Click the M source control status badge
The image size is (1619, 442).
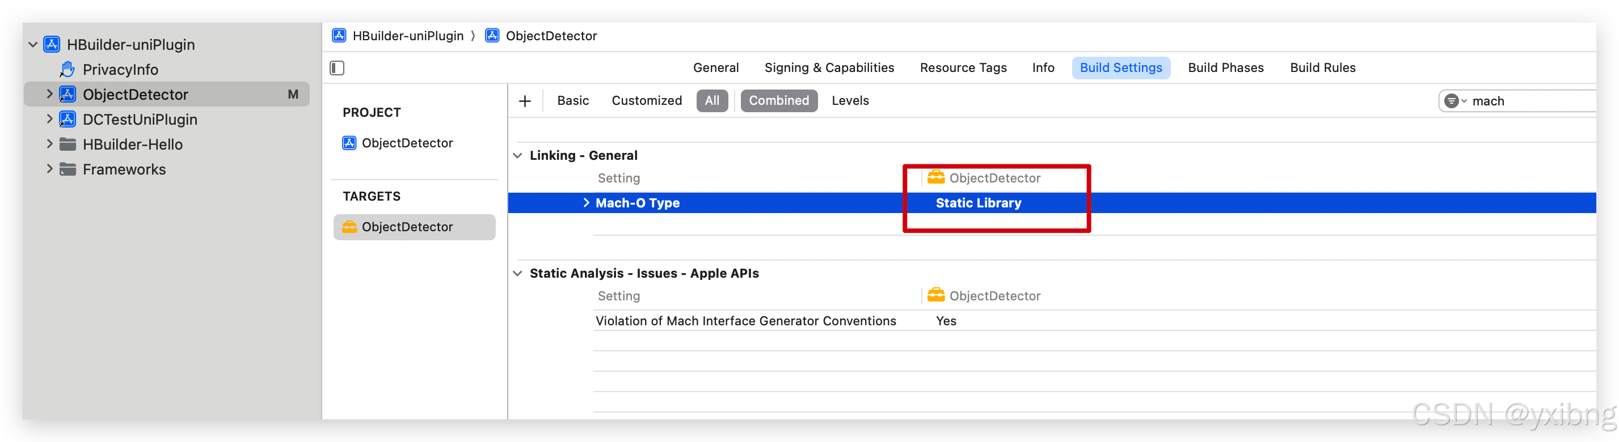(293, 94)
